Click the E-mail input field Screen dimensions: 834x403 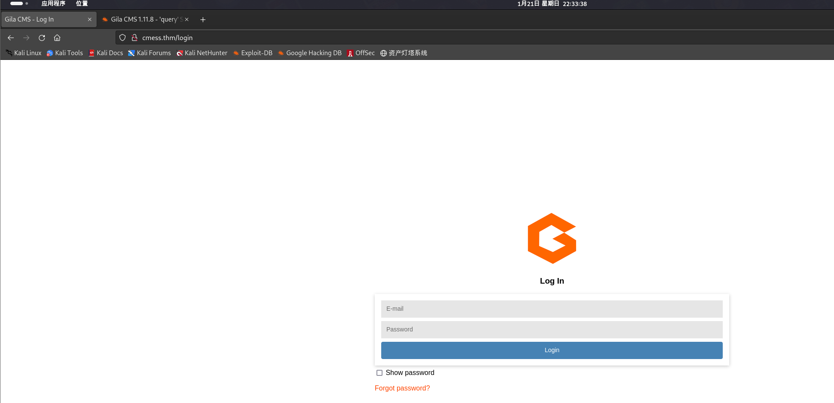(x=552, y=309)
